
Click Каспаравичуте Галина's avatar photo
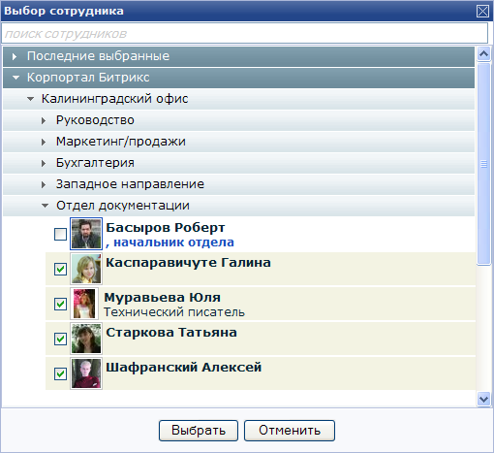pos(86,269)
